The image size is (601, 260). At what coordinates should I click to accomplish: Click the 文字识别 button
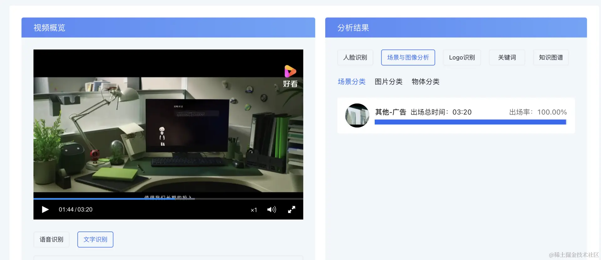coord(95,239)
